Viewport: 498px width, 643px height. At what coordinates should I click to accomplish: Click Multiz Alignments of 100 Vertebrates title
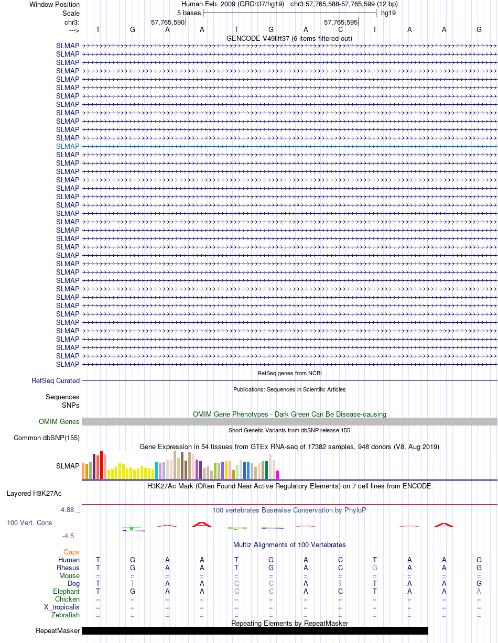click(289, 544)
